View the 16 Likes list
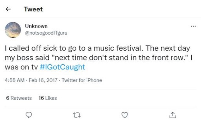The width and height of the screenshot is (201, 122). [48, 98]
